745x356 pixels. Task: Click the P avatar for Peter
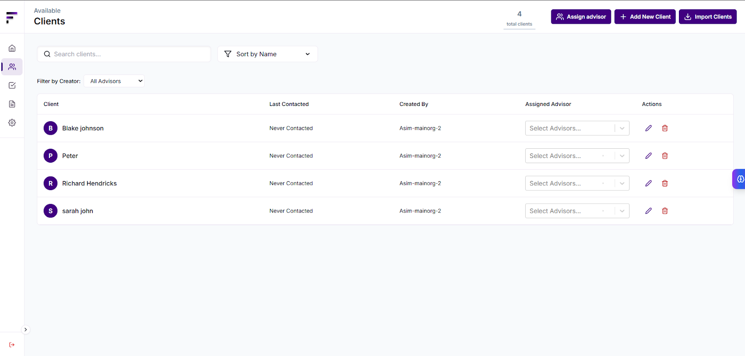(51, 156)
